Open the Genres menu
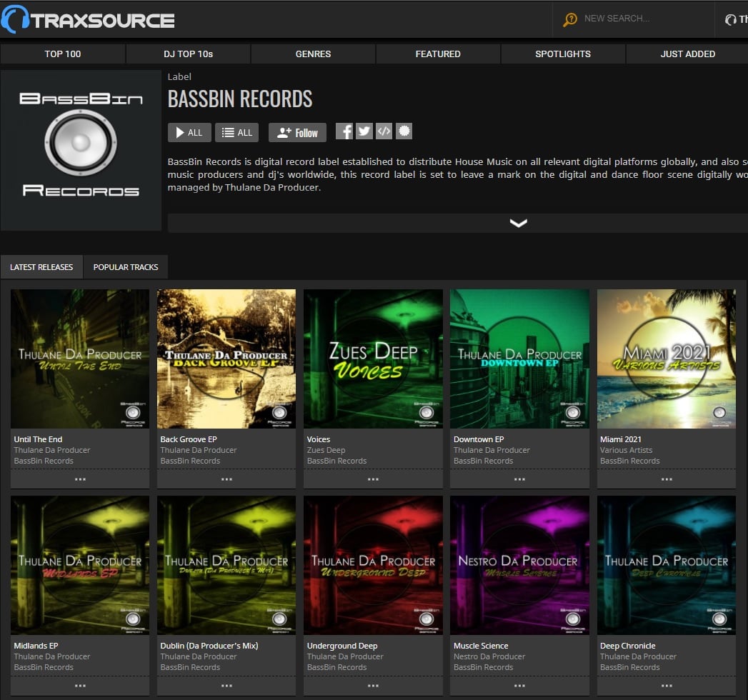 pyautogui.click(x=313, y=54)
